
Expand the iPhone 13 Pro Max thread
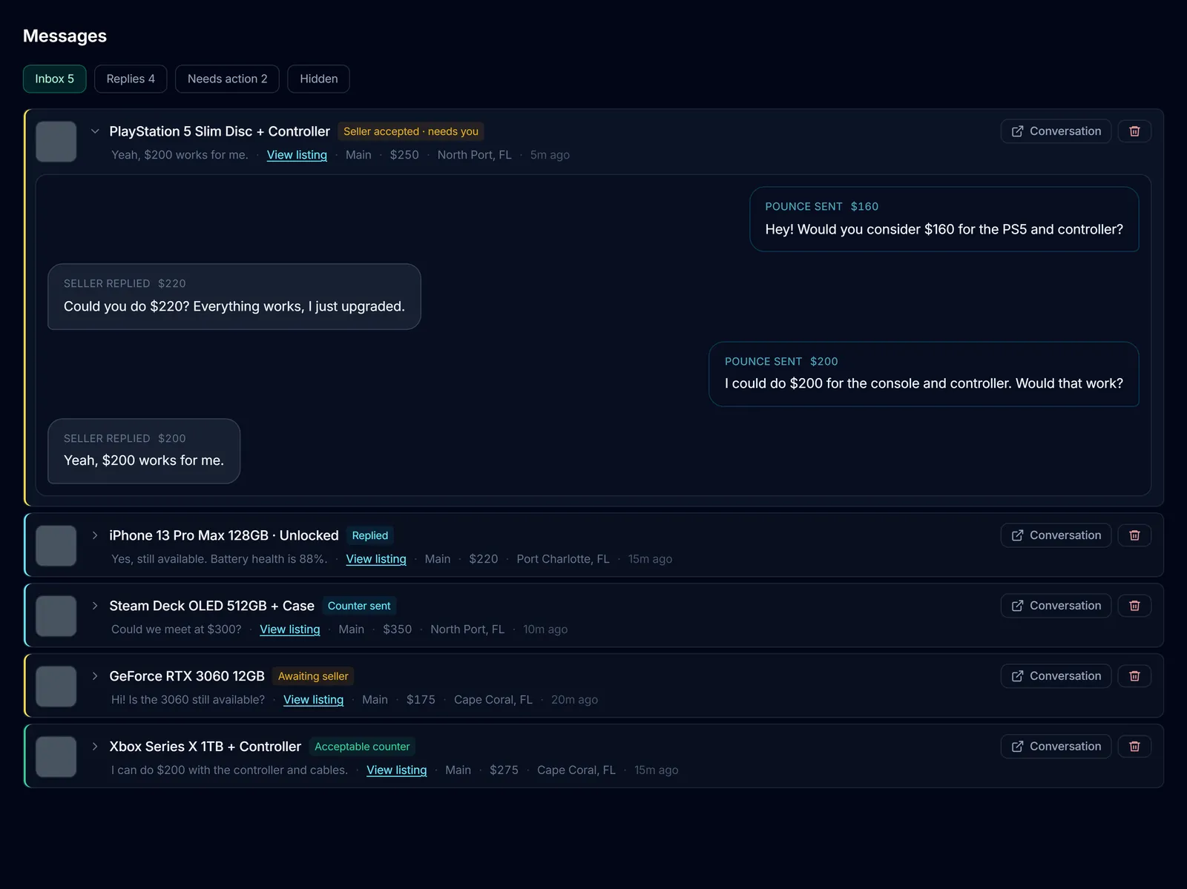point(95,535)
